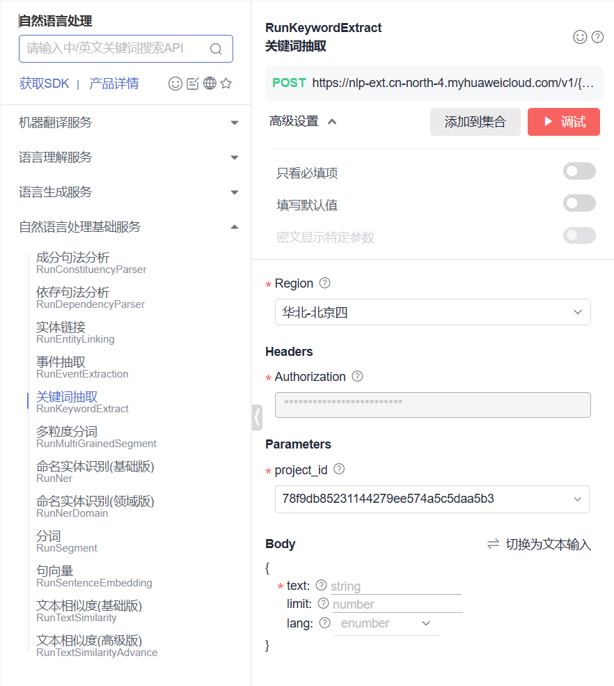Click the help icon beside Region

pos(325,283)
